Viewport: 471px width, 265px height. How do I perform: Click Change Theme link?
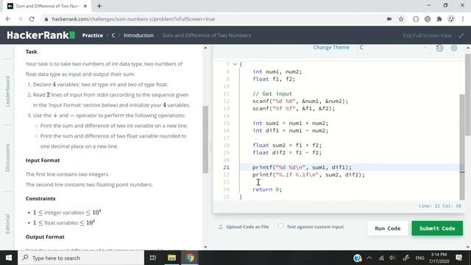pyautogui.click(x=331, y=47)
